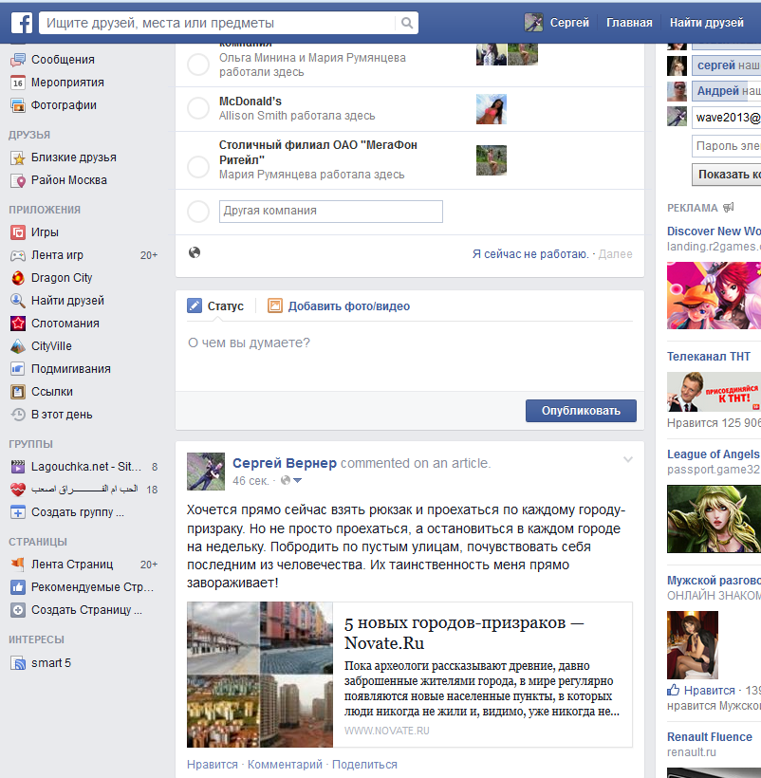
Task: Open Сообщения via its icon
Action: point(18,60)
